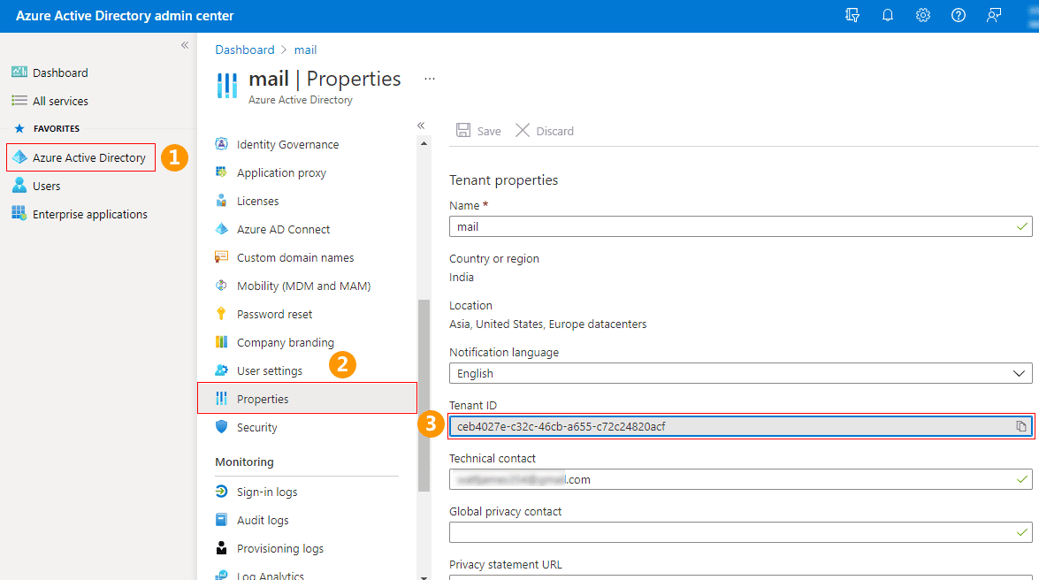The image size is (1039, 580).
Task: Click the Global privacy contact field
Action: pyautogui.click(x=734, y=532)
